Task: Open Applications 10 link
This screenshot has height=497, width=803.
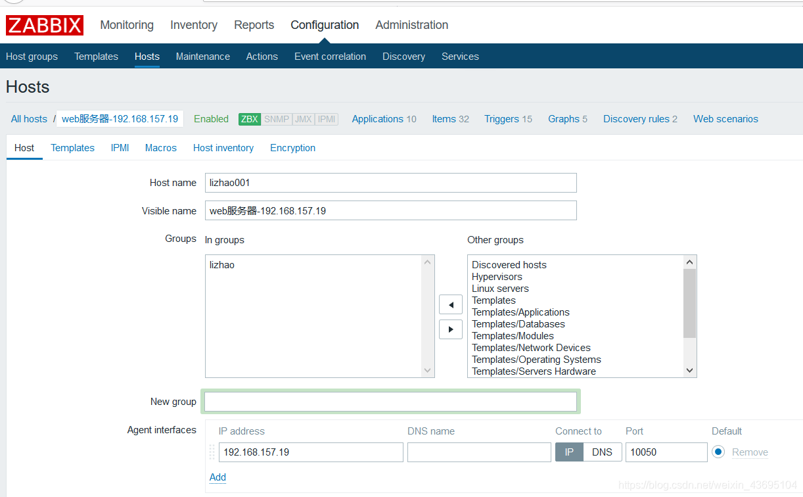Action: click(384, 119)
